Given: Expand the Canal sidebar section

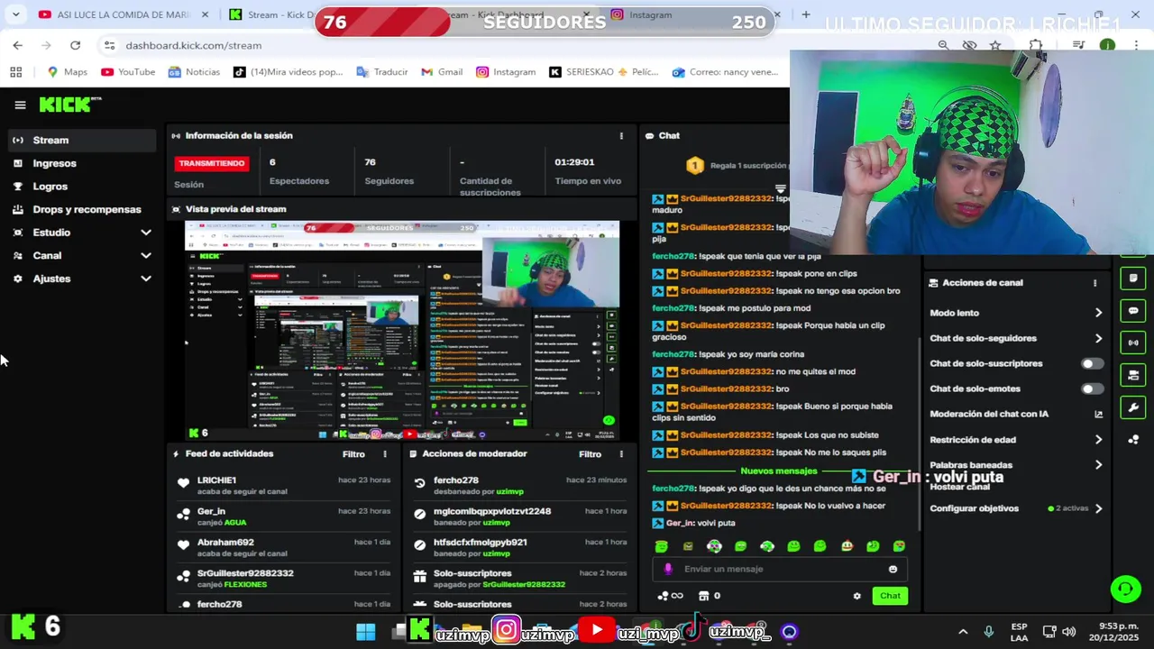Looking at the screenshot, I should [x=145, y=256].
